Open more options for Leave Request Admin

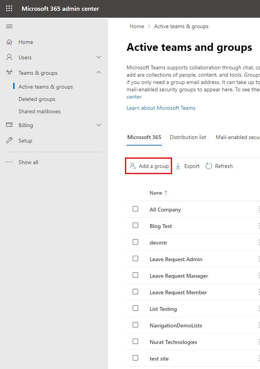pos(258,259)
